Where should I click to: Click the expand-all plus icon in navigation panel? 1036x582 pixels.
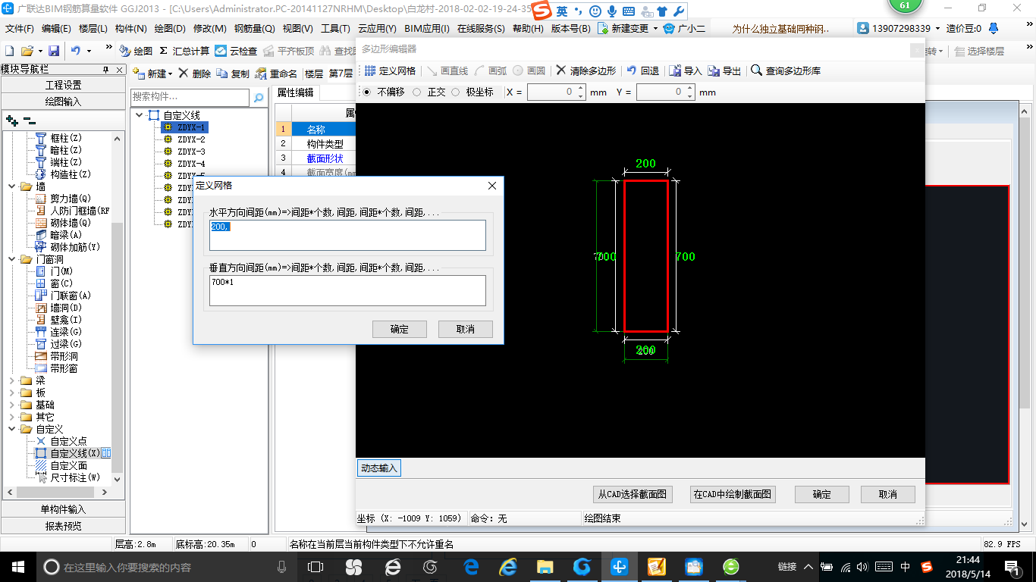[x=11, y=120]
